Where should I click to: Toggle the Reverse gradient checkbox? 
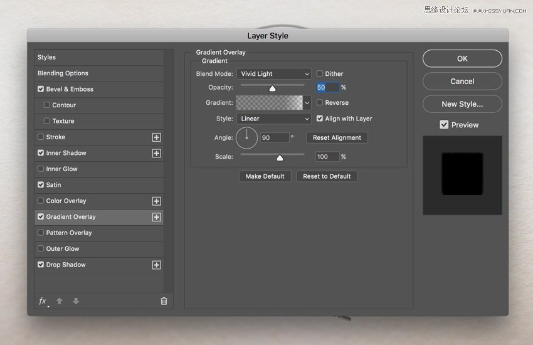click(x=320, y=103)
